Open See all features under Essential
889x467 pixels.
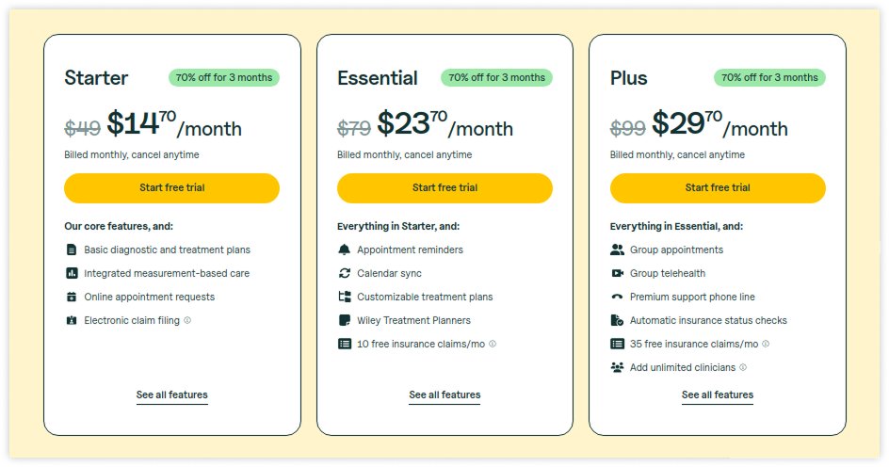point(444,395)
